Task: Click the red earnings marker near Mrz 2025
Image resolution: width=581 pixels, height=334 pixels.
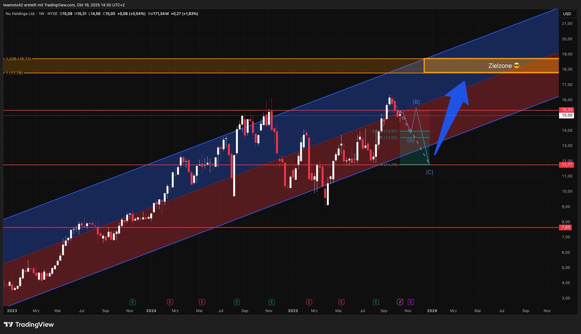Action: click(309, 302)
